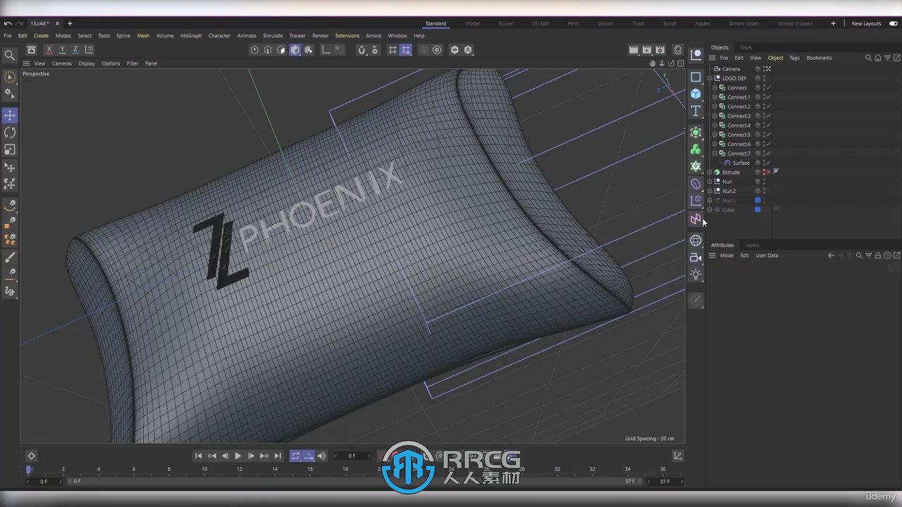Open the Spline rectangle tool in palette

[x=696, y=77]
